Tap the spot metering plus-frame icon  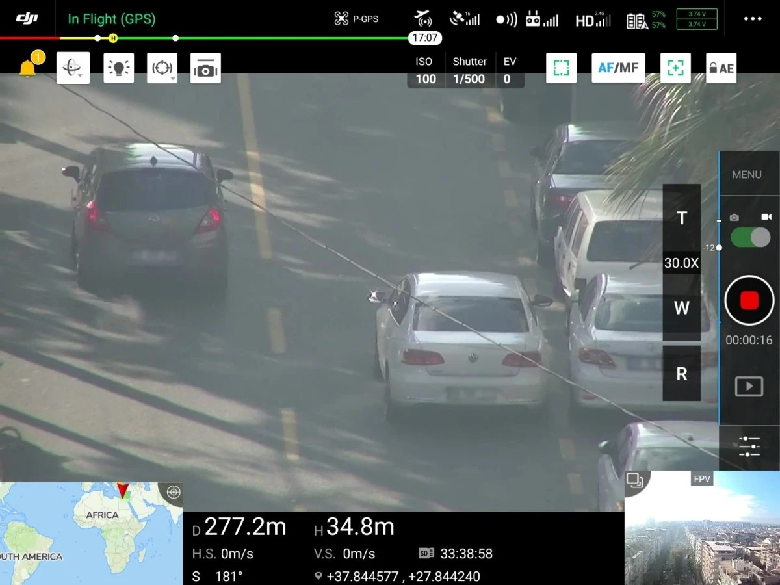coord(675,68)
